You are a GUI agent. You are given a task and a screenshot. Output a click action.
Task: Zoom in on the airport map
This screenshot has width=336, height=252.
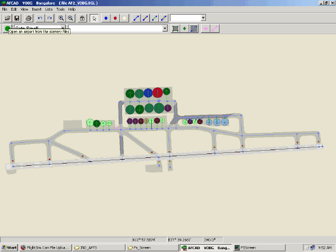[x=61, y=18]
